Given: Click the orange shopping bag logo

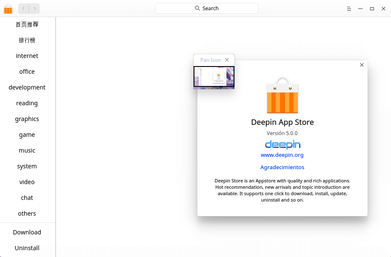Looking at the screenshot, I should [282, 95].
